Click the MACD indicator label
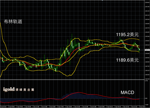 click(x=127, y=93)
